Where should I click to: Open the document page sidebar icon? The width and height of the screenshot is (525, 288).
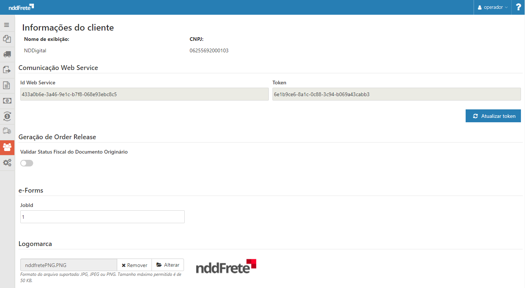[7, 85]
